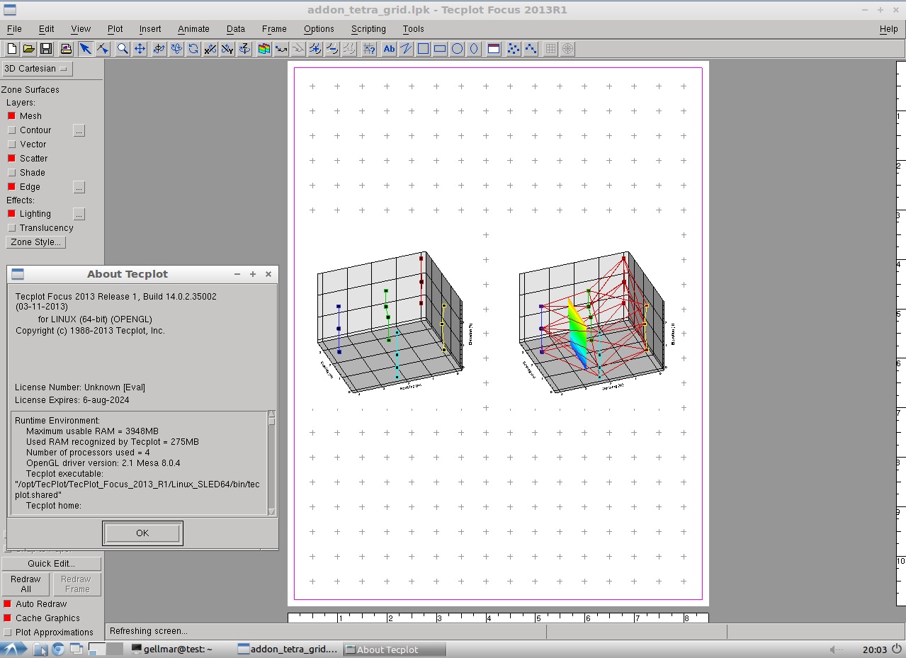
Task: Toggle Auto Redraw option
Action: pos(8,604)
